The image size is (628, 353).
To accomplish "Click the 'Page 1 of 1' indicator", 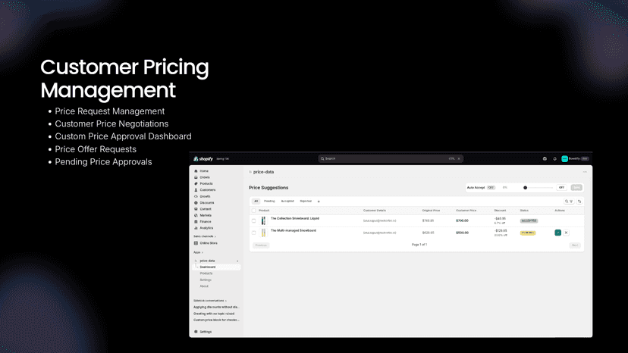I will (419, 245).
